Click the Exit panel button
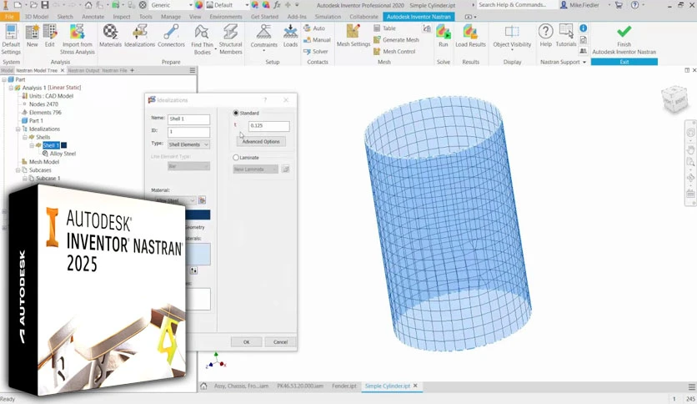The image size is (697, 404). 624,62
